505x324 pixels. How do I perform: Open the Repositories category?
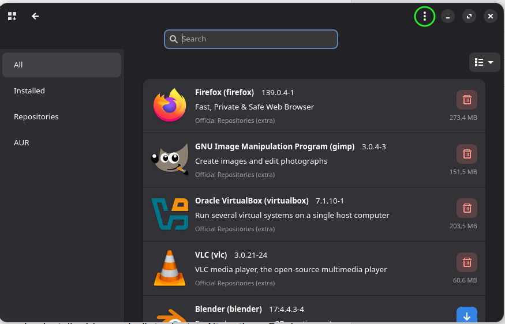point(62,117)
